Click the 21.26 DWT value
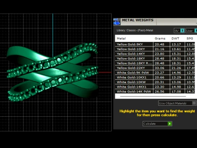 pyautogui.click(x=176, y=68)
